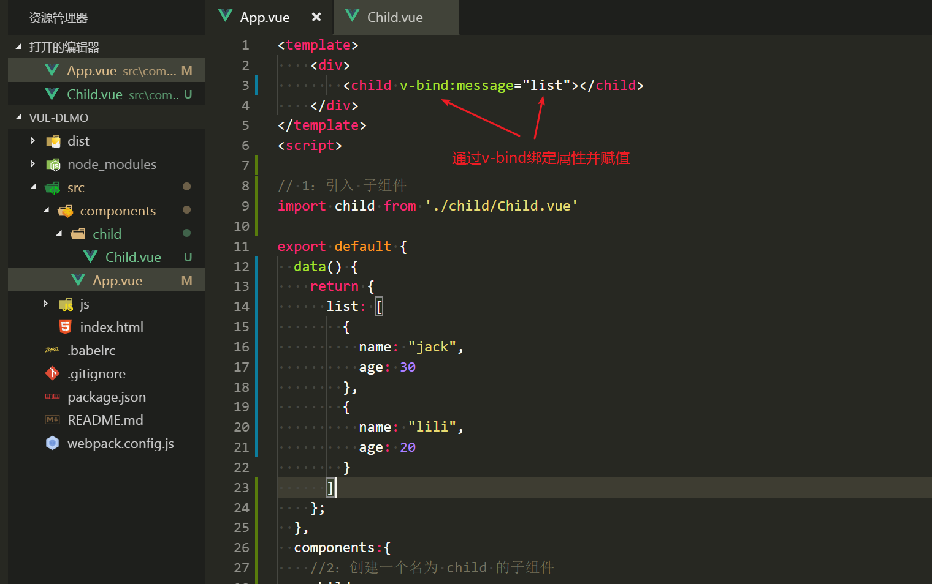932x584 pixels.
Task: Select the child folder label
Action: 107,234
